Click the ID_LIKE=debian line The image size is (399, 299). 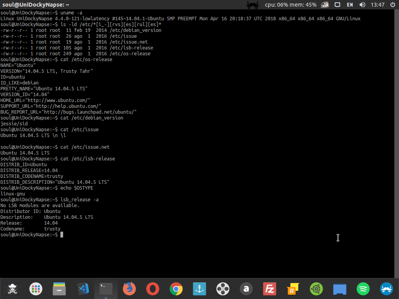[x=19, y=83]
